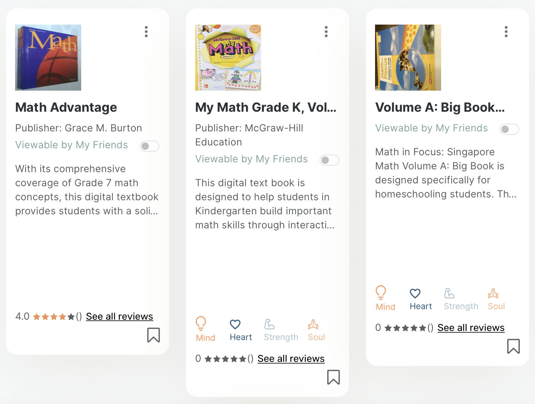This screenshot has width=535, height=404.
Task: Click the Soul icon on Volume A: Big Book
Action: click(x=493, y=293)
